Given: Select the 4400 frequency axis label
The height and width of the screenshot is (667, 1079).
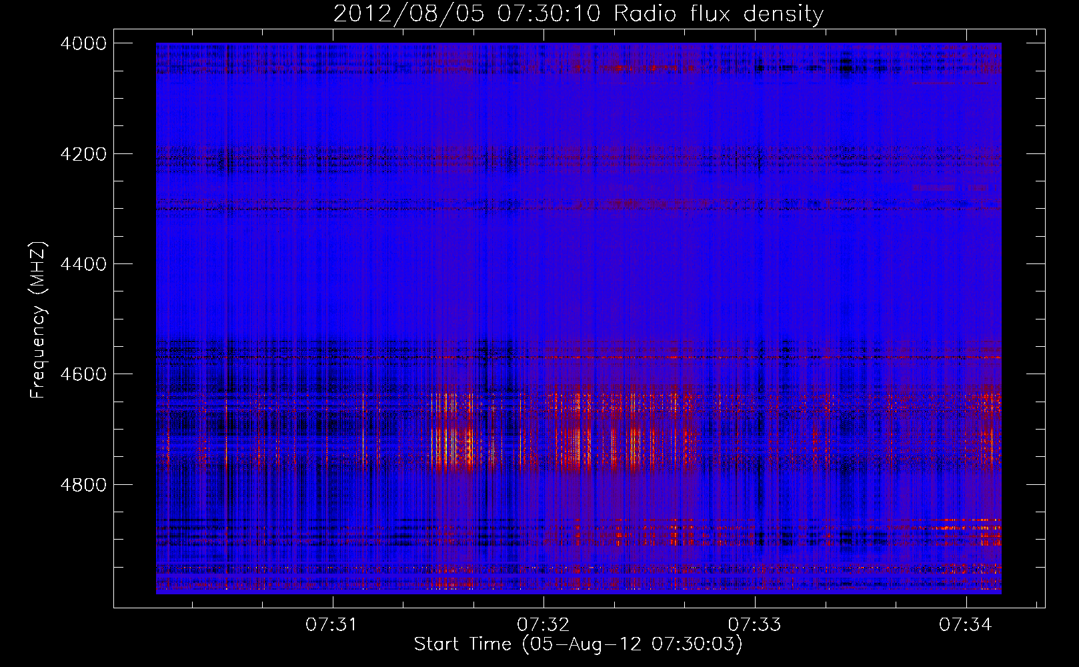Looking at the screenshot, I should (83, 264).
